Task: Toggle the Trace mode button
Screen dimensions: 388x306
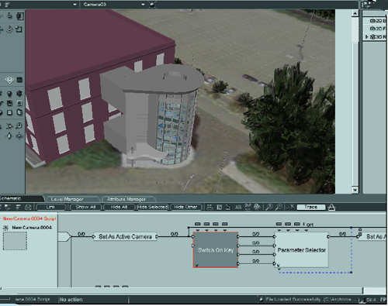Action: [311, 207]
